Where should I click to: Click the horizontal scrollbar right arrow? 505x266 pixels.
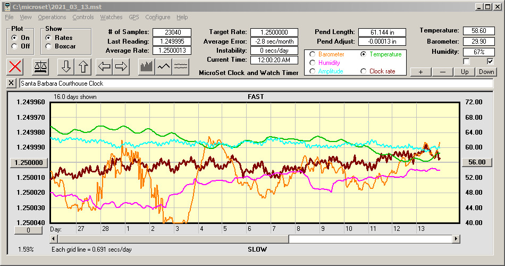tap(456, 239)
